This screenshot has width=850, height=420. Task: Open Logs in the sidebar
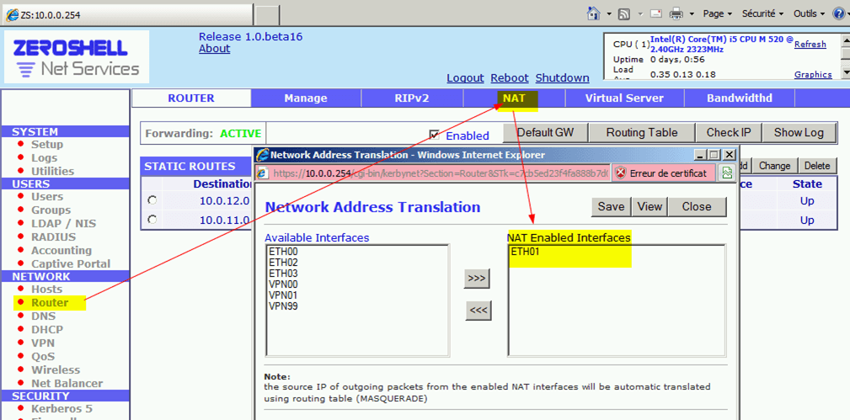coord(44,158)
